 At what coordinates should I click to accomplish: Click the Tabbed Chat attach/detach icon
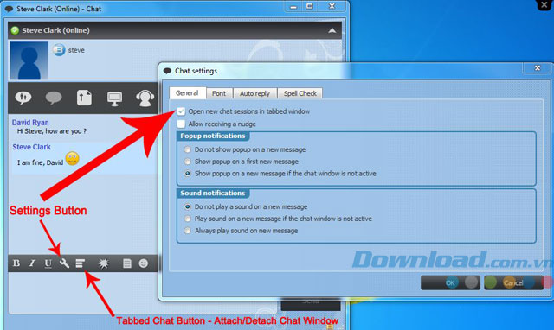pyautogui.click(x=81, y=263)
